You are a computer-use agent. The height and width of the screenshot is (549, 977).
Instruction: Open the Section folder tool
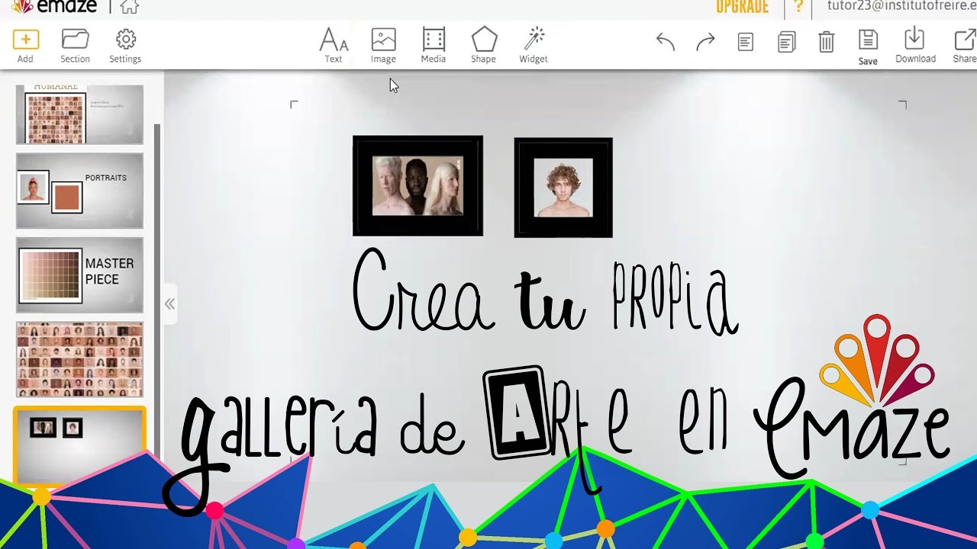tap(75, 46)
